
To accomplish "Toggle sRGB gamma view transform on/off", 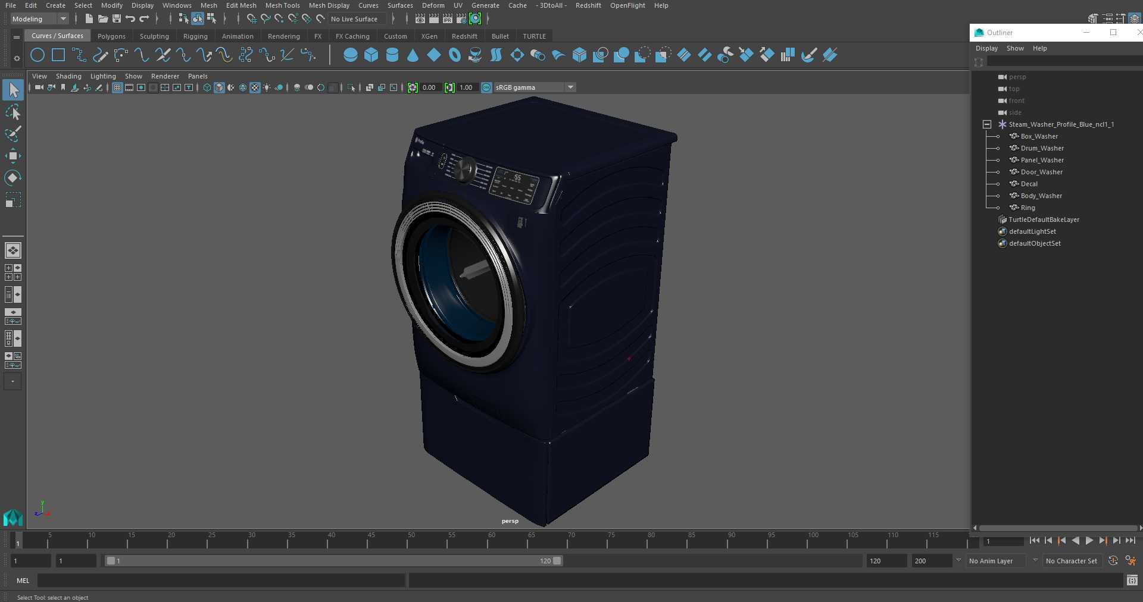I will (486, 87).
